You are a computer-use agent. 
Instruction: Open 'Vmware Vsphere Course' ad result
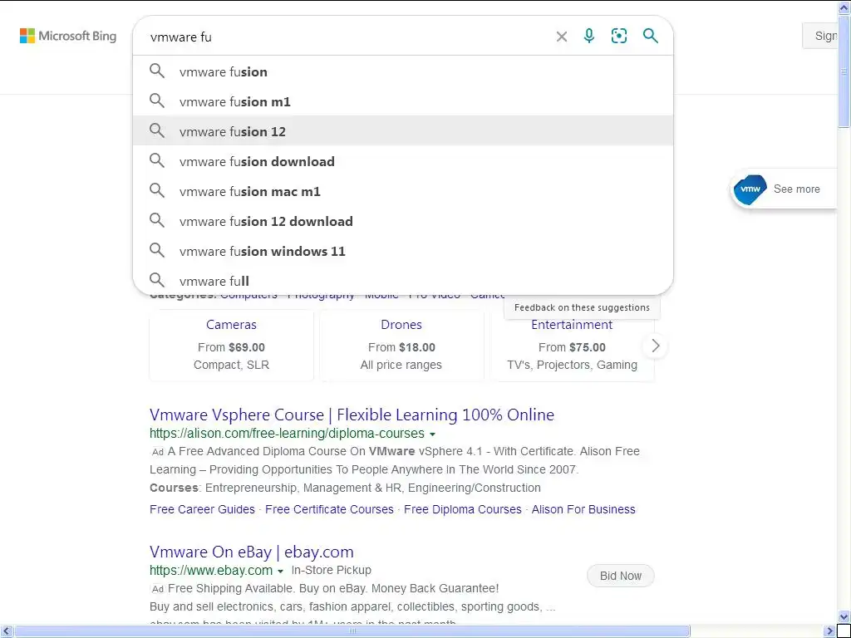[352, 415]
